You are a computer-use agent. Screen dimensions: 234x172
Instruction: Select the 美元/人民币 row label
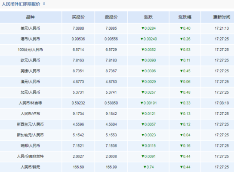pos(30,28)
